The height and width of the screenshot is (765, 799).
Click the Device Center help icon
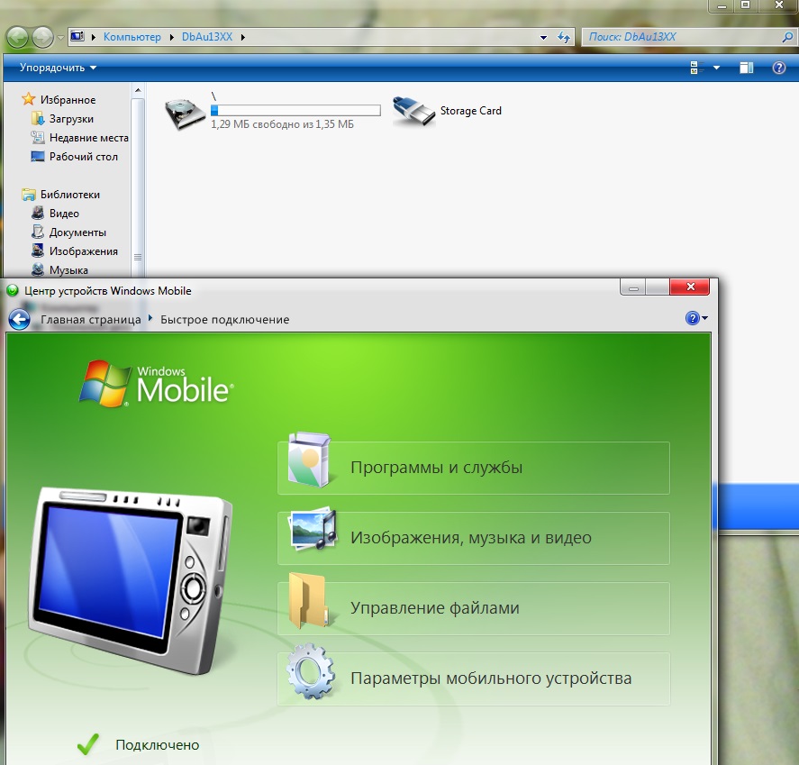(692, 318)
